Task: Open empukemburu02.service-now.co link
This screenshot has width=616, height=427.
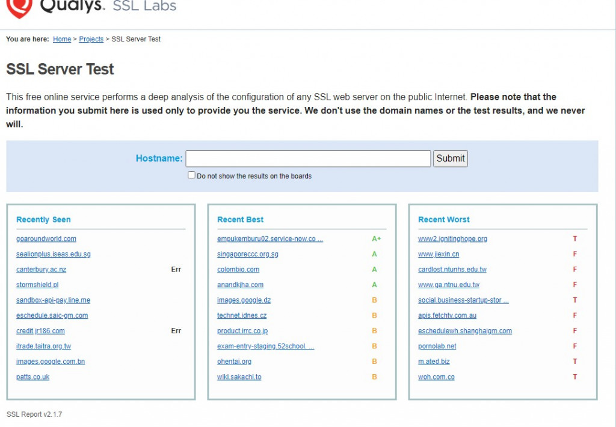Action: pos(270,239)
